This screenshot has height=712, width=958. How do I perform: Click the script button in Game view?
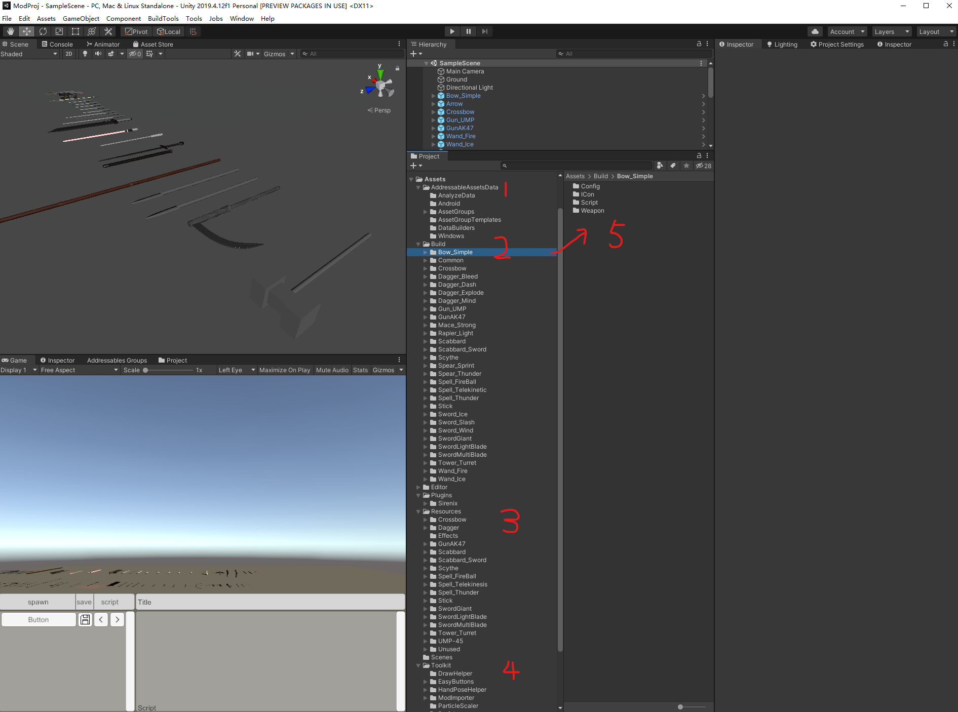110,602
